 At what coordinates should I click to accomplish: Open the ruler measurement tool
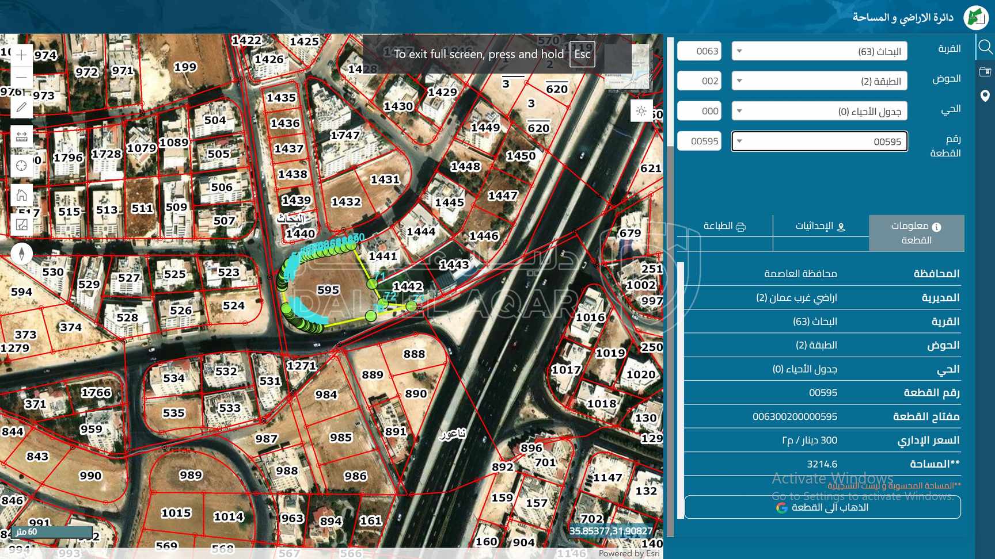(21, 137)
